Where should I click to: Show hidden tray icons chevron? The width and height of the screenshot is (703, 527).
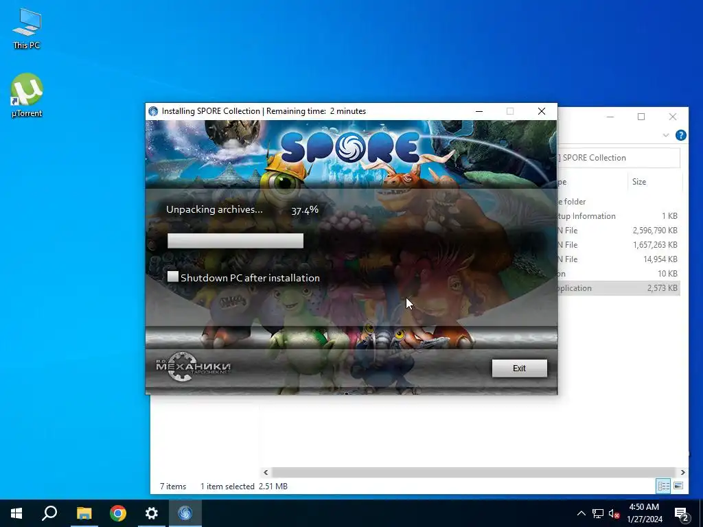tap(581, 513)
